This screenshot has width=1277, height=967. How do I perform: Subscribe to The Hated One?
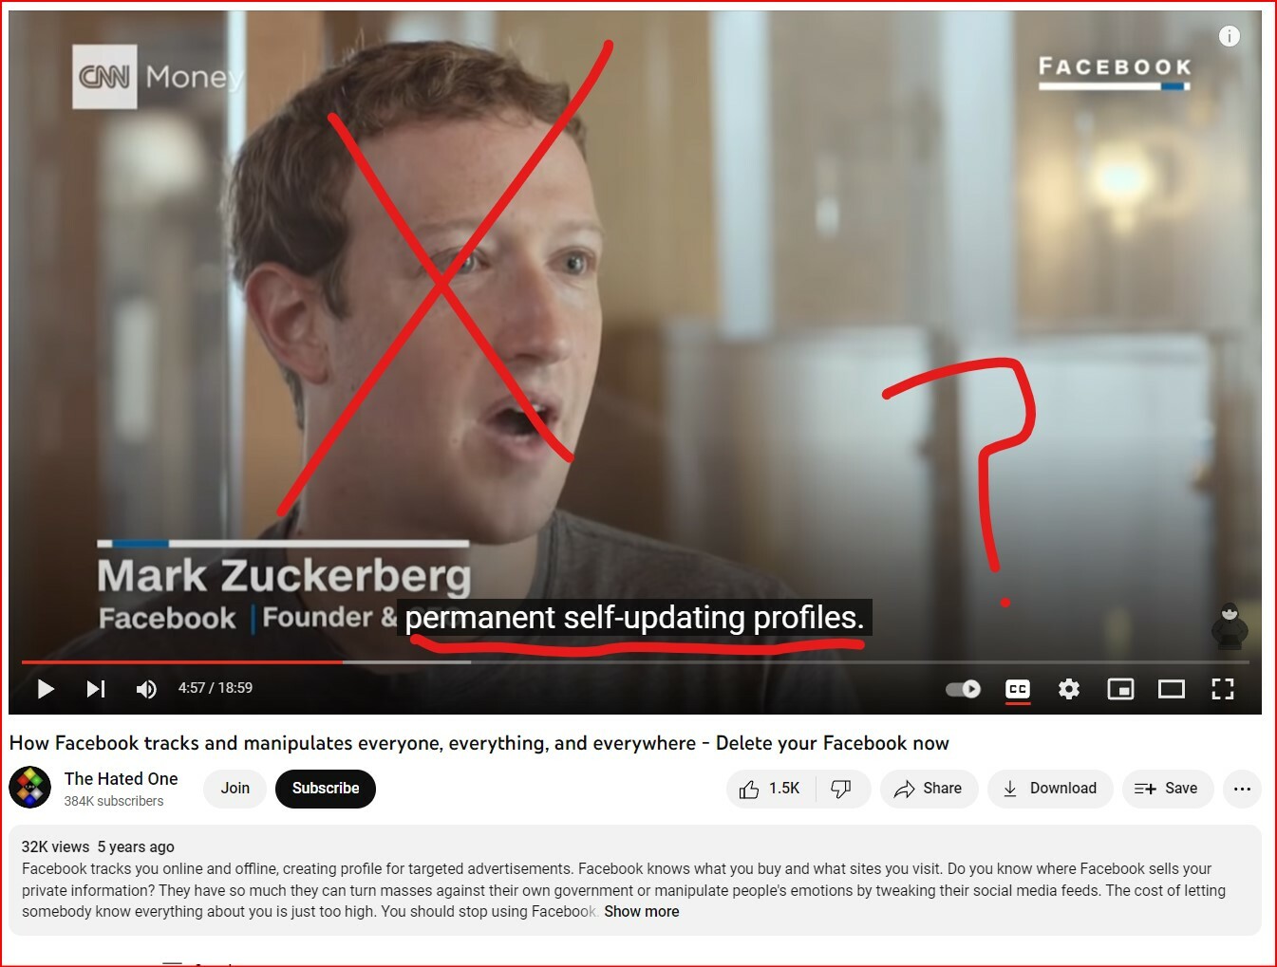click(326, 789)
